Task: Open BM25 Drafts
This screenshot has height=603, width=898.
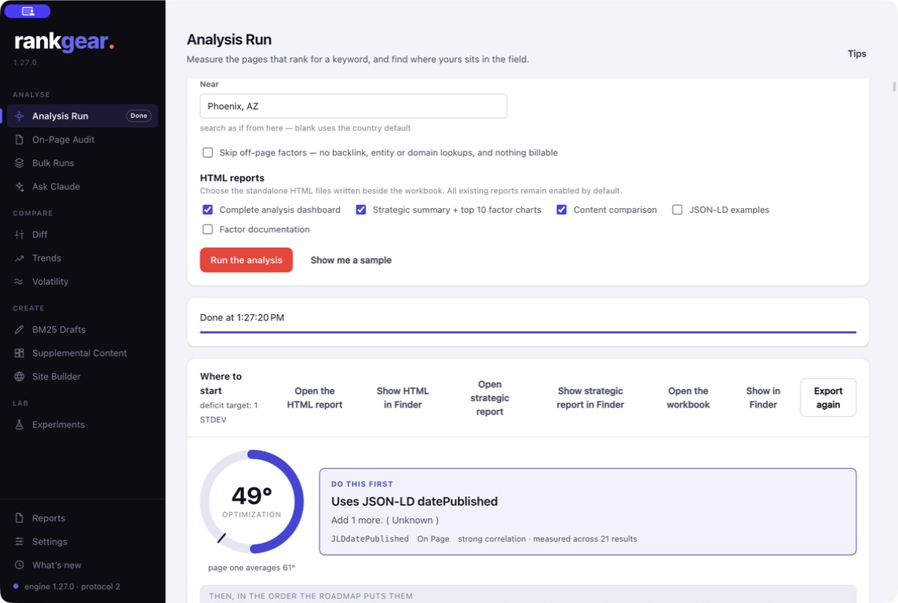Action: (82, 329)
